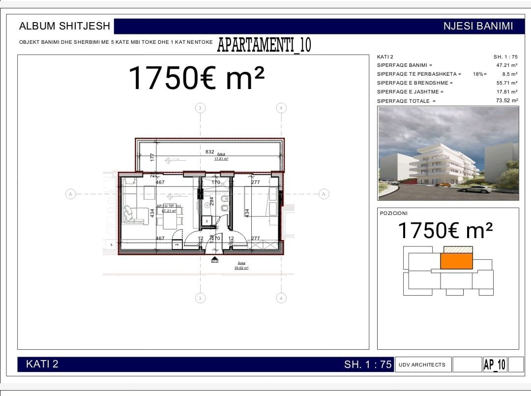Click the AP_10 sheet label in footer

(495, 365)
